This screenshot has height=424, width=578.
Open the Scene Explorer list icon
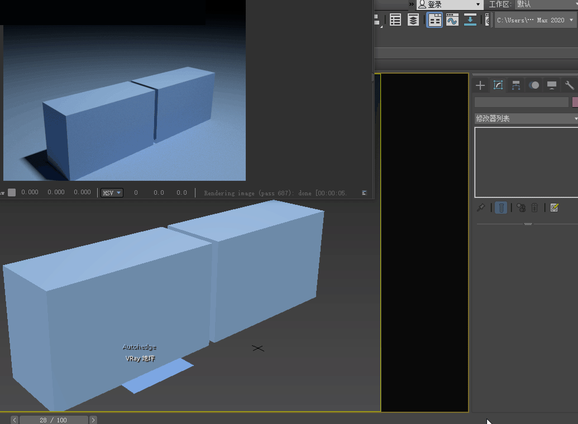click(395, 21)
